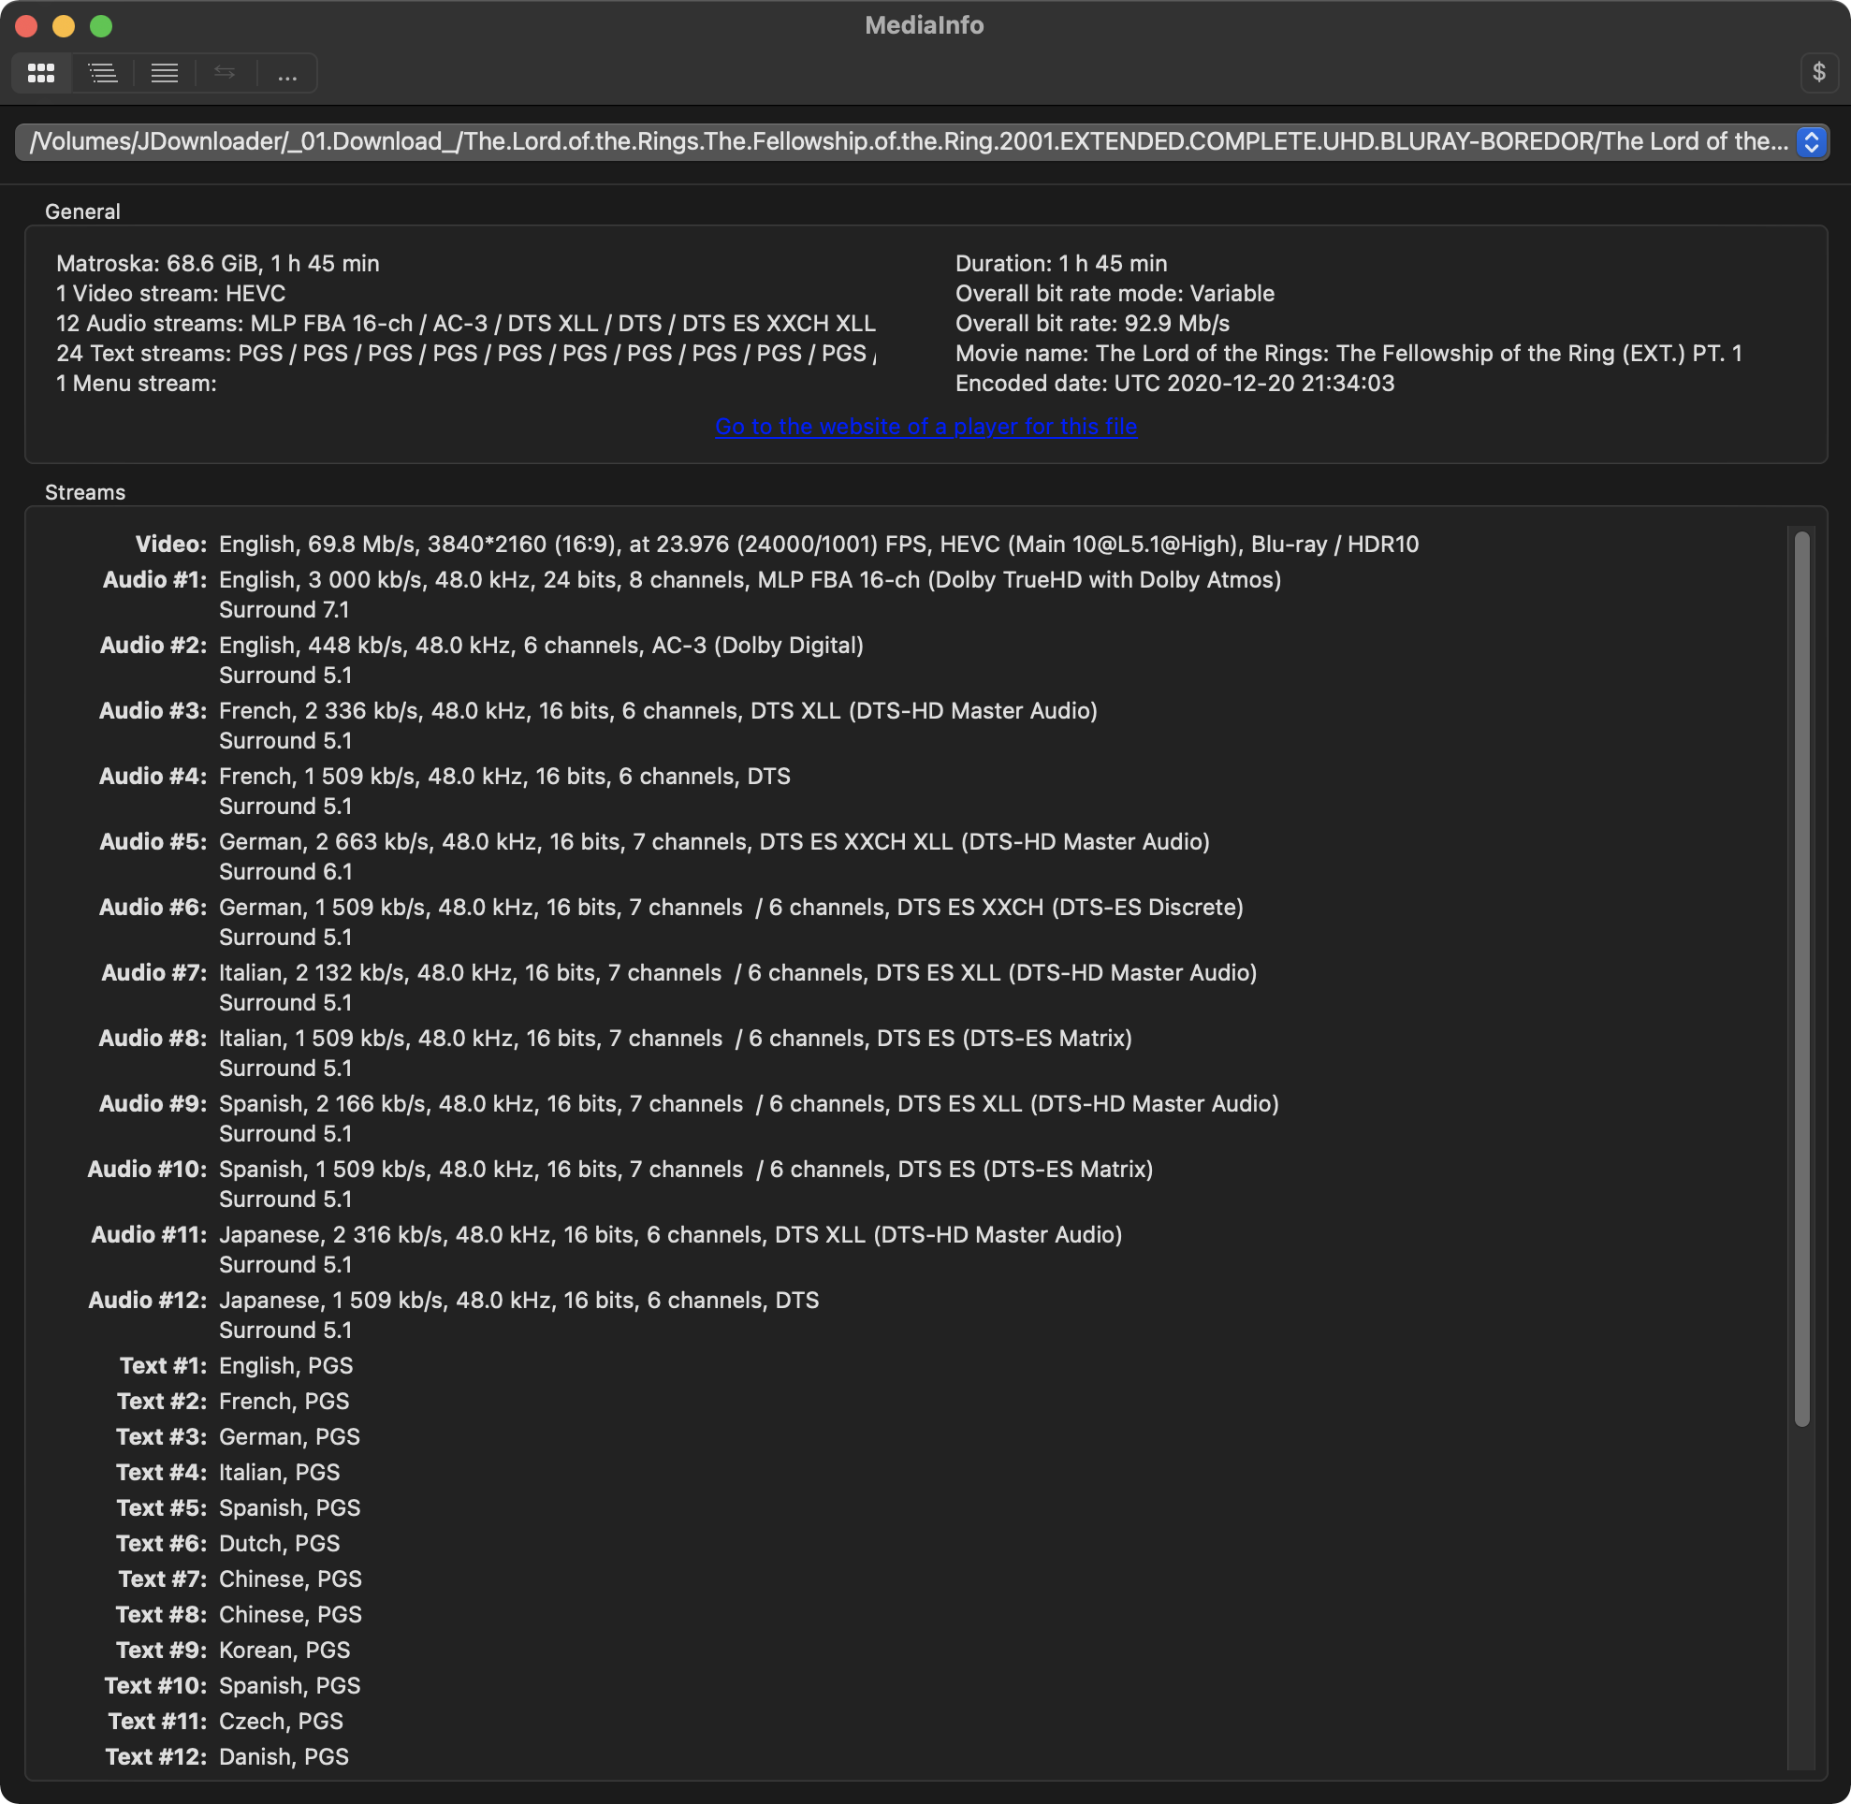This screenshot has width=1851, height=1804.
Task: Select Text #11 Czech PGS row
Action: (x=226, y=1721)
